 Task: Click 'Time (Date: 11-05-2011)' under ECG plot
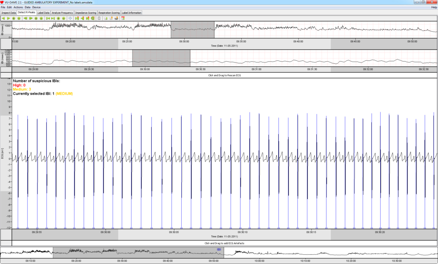(225, 236)
